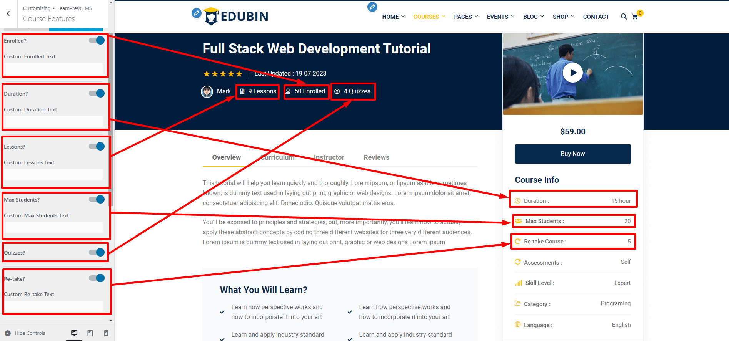The width and height of the screenshot is (729, 341).
Task: Click Hide Controls in customizer footer
Action: [25, 333]
